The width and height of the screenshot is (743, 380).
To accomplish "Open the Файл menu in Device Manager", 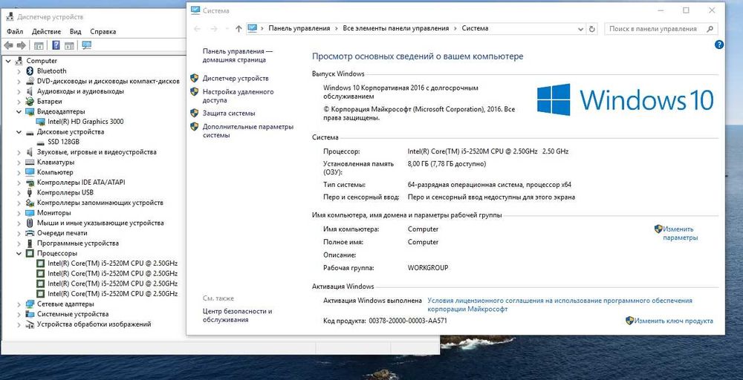I will tap(15, 32).
